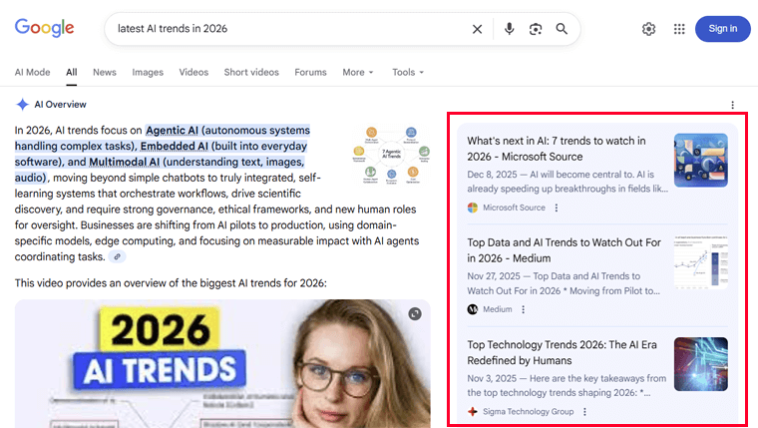The width and height of the screenshot is (758, 428).
Task: Expand the video with the corner icon
Action: [415, 314]
